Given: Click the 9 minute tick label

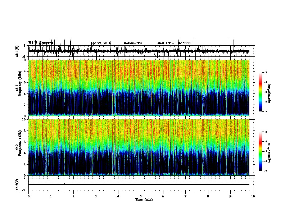Looking at the screenshot, I should (x=230, y=196).
